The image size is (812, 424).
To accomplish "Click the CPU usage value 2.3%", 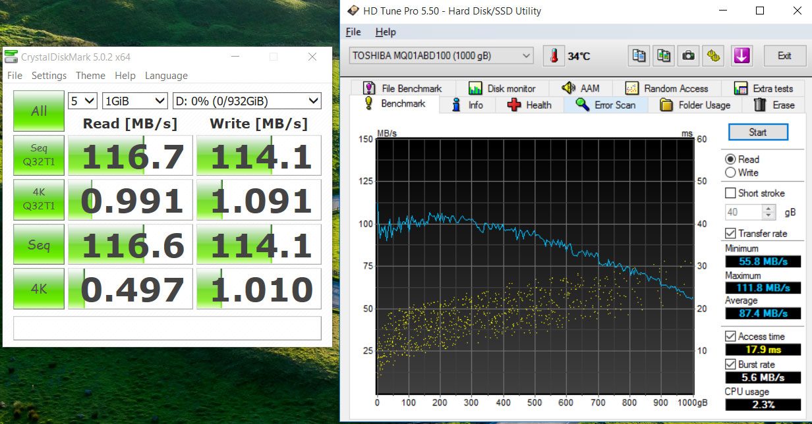I will click(763, 404).
